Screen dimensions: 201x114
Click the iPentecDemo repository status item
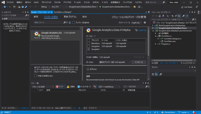click(x=168, y=112)
